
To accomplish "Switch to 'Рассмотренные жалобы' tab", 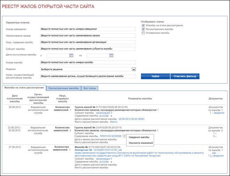I will pyautogui.click(x=64, y=88).
